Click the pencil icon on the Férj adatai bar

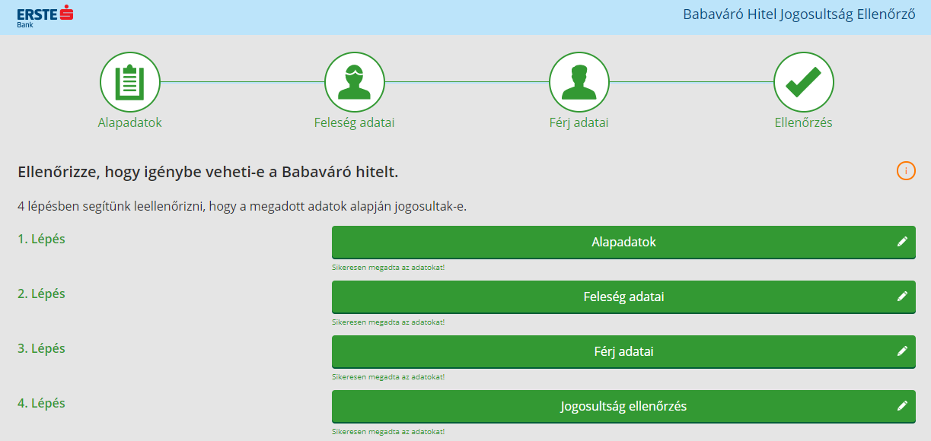click(x=902, y=351)
